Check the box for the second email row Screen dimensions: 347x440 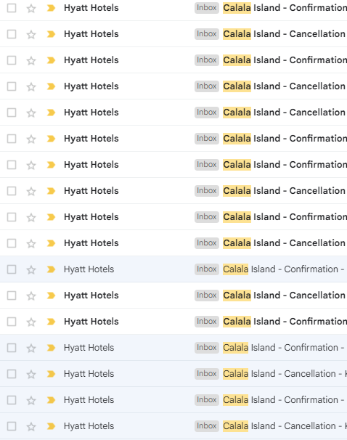click(x=12, y=34)
